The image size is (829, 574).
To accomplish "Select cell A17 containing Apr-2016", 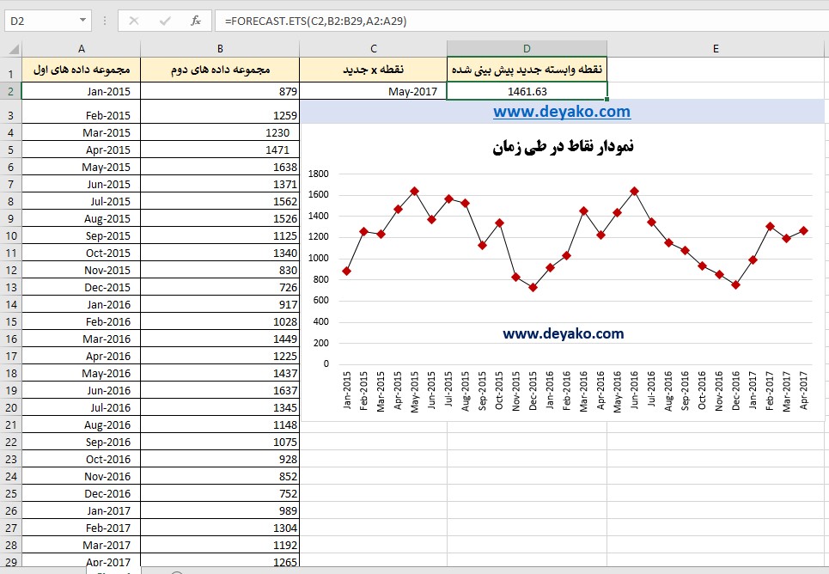I will pyautogui.click(x=82, y=356).
